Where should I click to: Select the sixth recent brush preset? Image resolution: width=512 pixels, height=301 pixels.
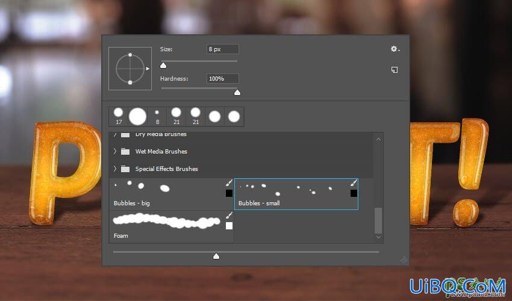[x=215, y=117]
